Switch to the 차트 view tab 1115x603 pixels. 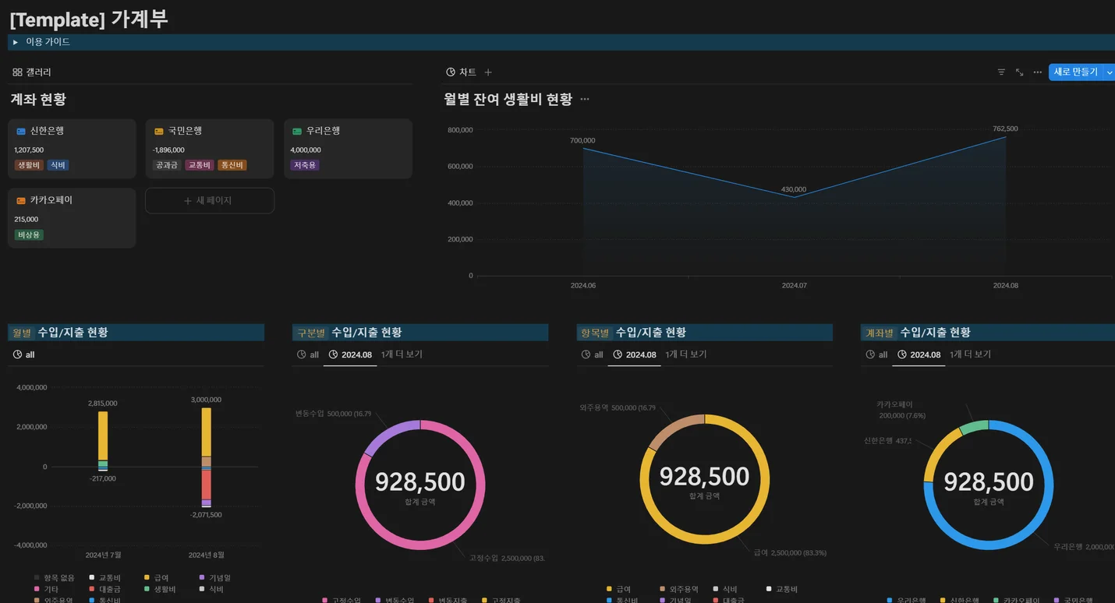click(461, 72)
